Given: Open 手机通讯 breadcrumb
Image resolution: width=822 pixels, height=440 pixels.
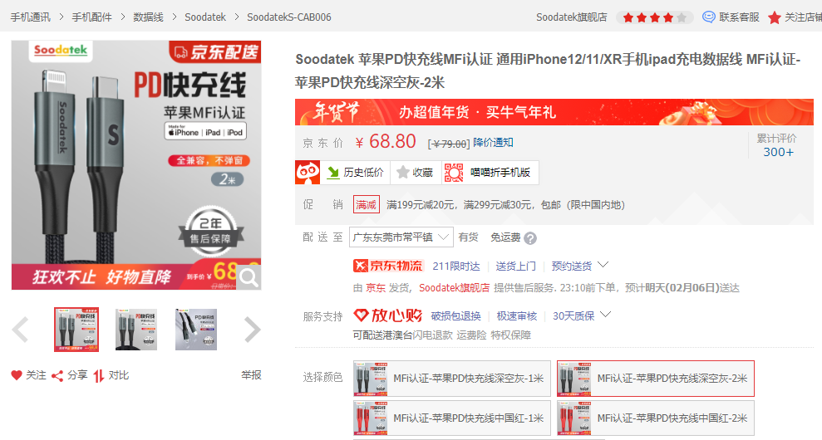Looking at the screenshot, I should click(x=31, y=17).
